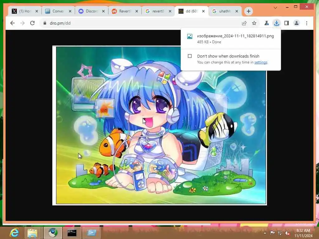Open Action Center flag icon
This screenshot has height=239, width=319.
(x=272, y=233)
